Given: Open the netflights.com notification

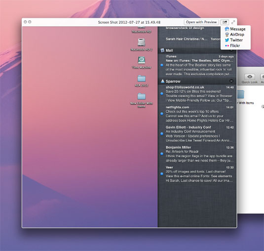Looking at the screenshot, I should (x=197, y=114).
